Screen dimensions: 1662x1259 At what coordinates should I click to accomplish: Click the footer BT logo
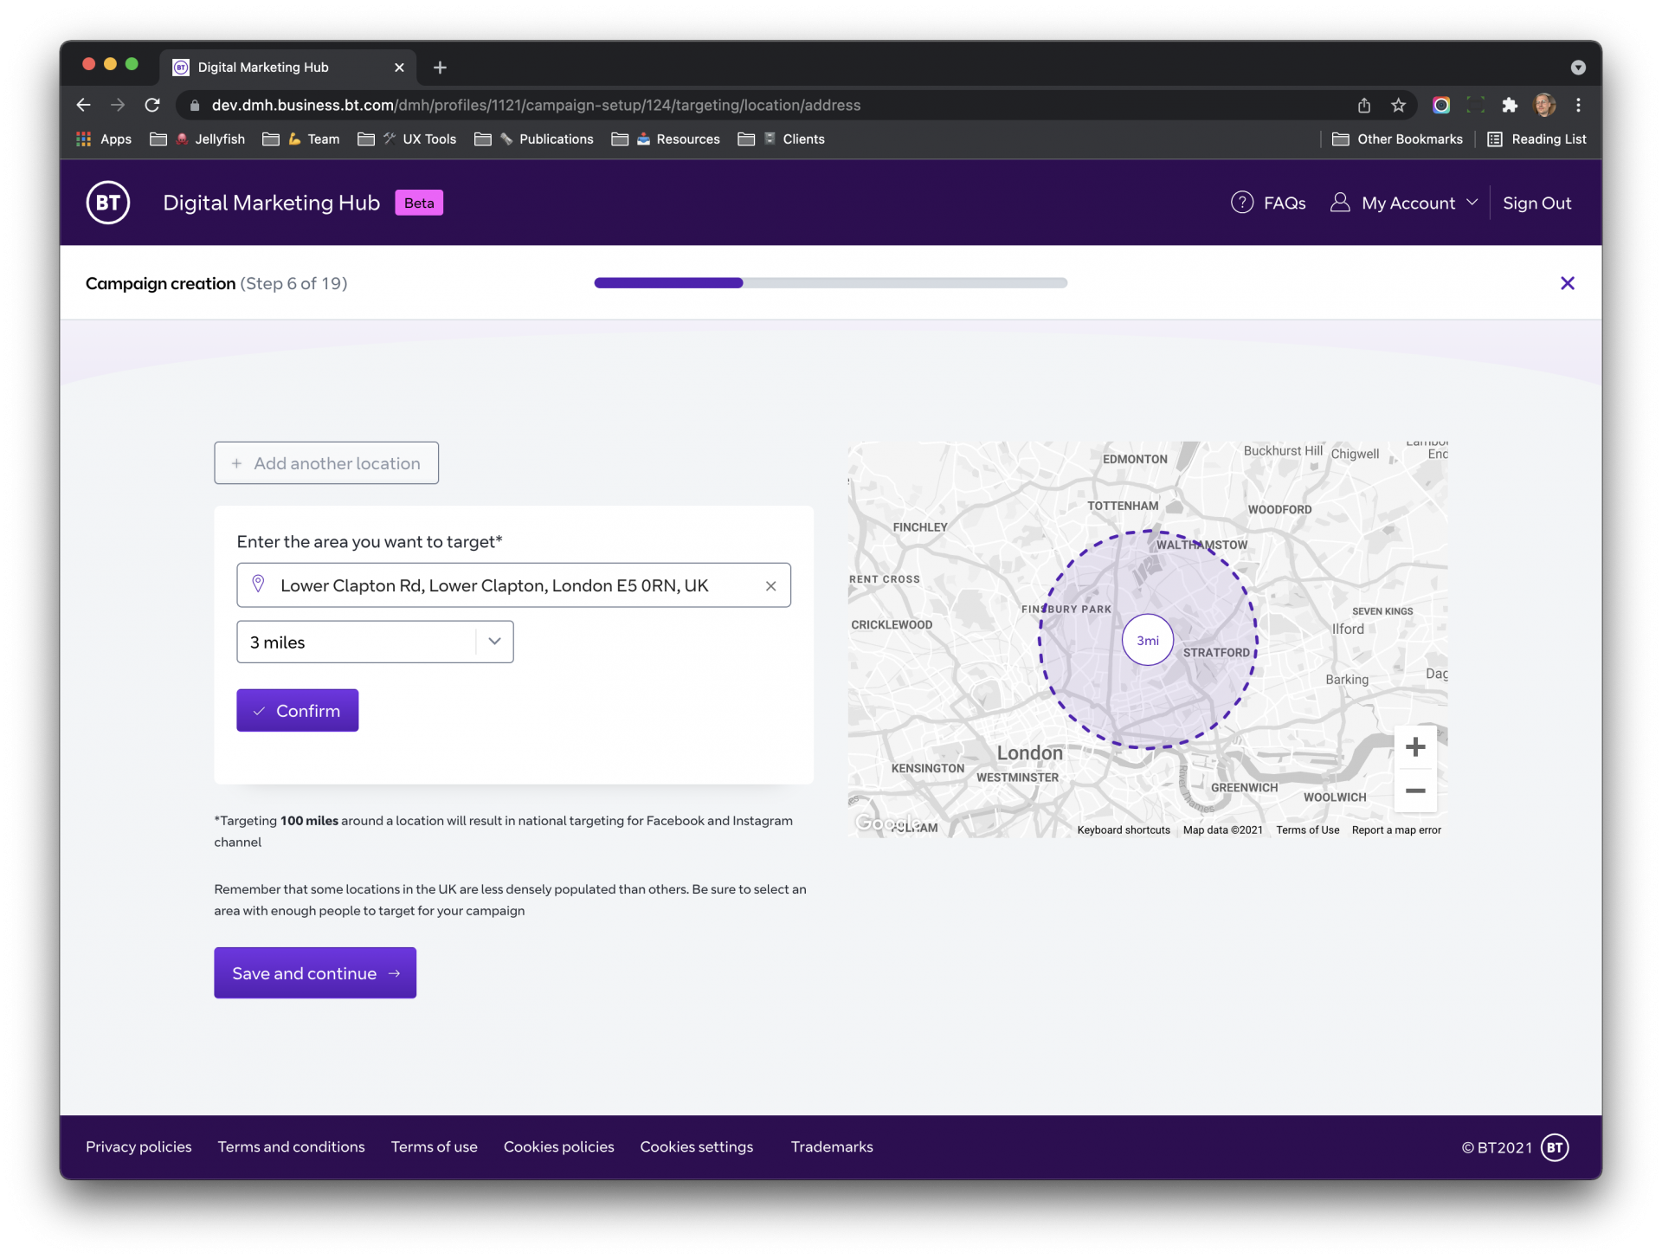(1555, 1147)
